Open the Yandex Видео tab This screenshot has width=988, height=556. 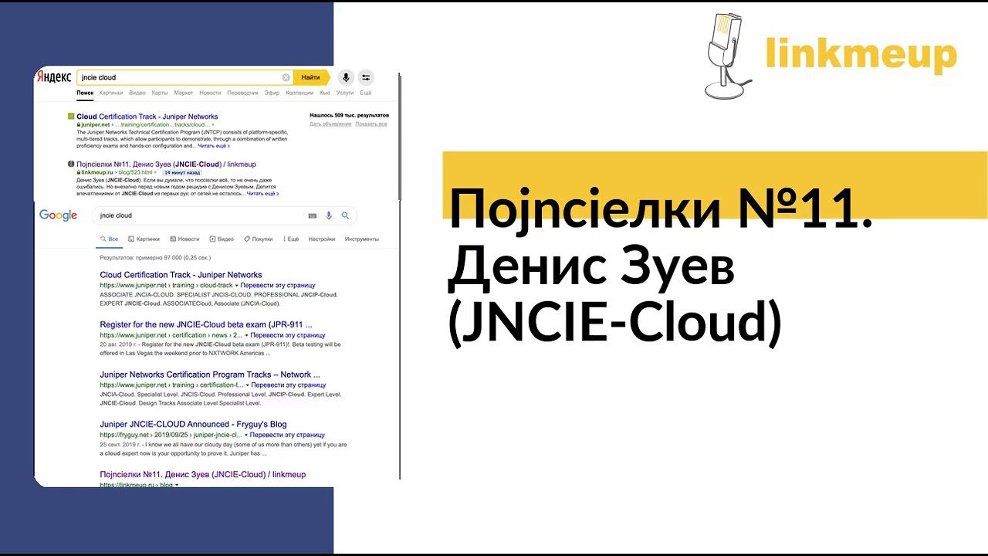pos(137,93)
